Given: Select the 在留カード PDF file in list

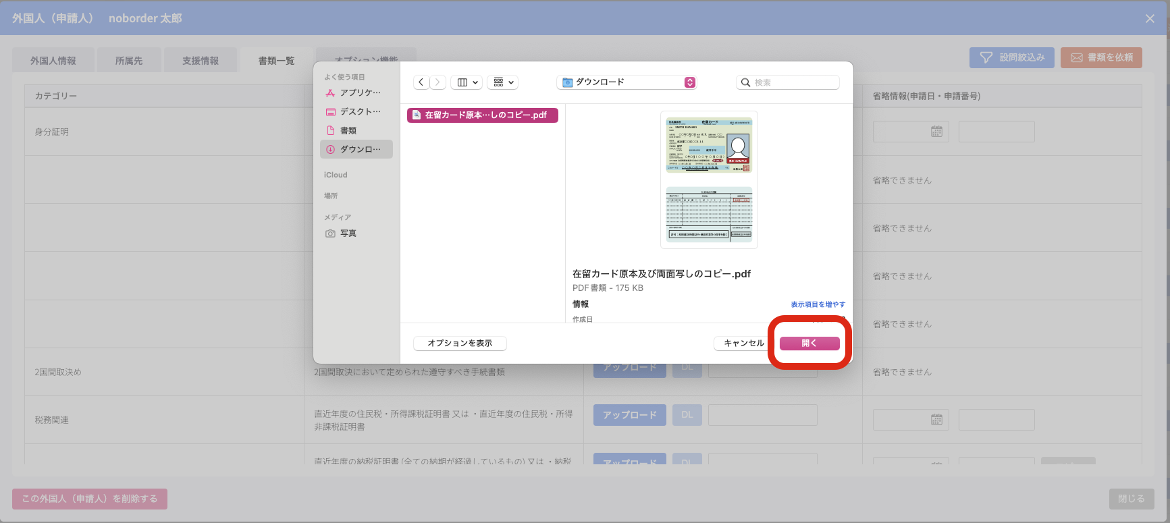Looking at the screenshot, I should coord(483,115).
